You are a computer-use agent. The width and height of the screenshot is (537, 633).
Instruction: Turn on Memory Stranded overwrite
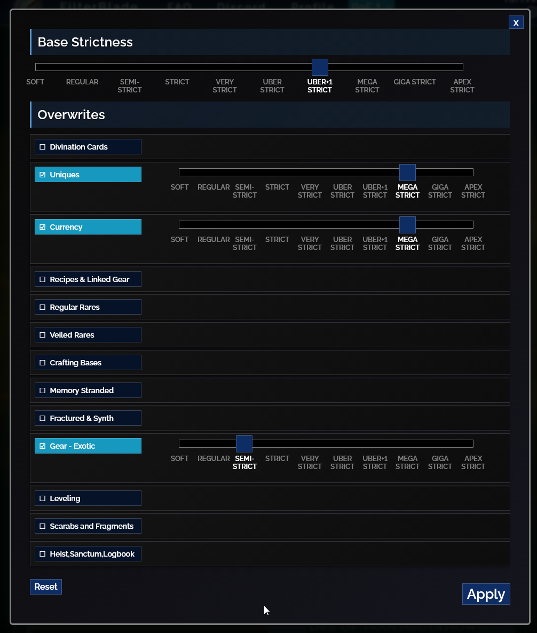pos(43,390)
